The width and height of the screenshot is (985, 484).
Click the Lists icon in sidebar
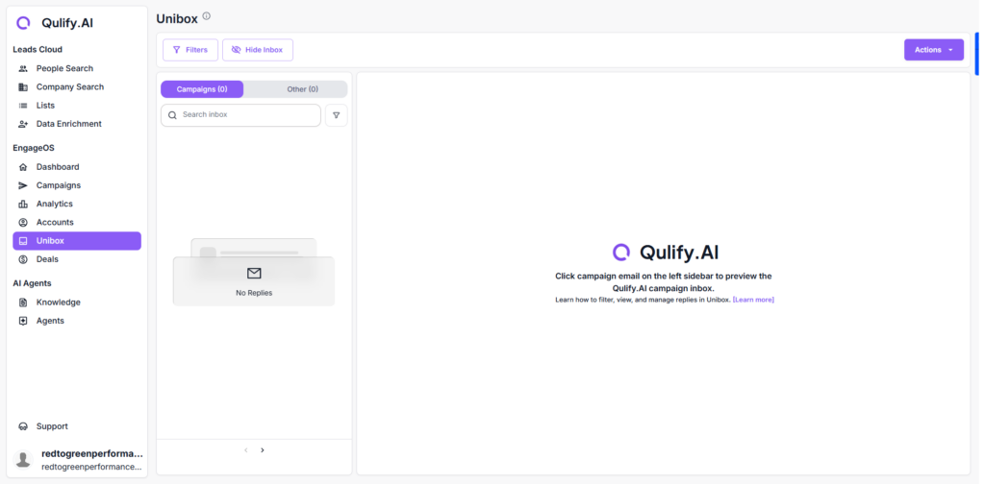23,106
